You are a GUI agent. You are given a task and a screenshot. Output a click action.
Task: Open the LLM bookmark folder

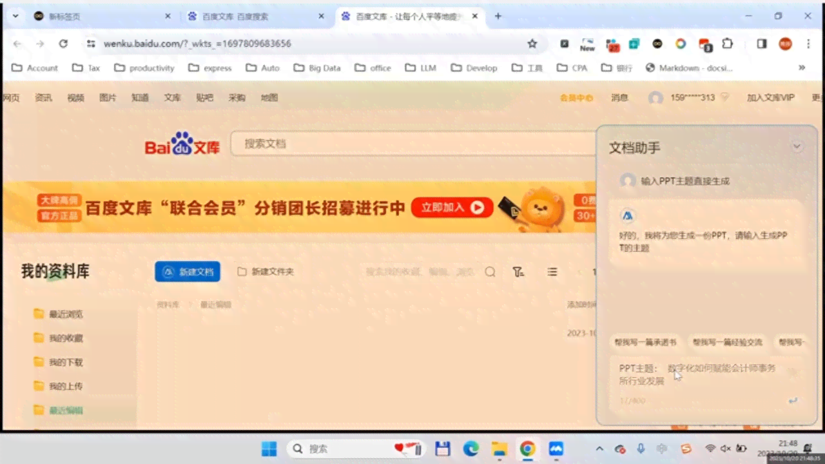point(421,68)
